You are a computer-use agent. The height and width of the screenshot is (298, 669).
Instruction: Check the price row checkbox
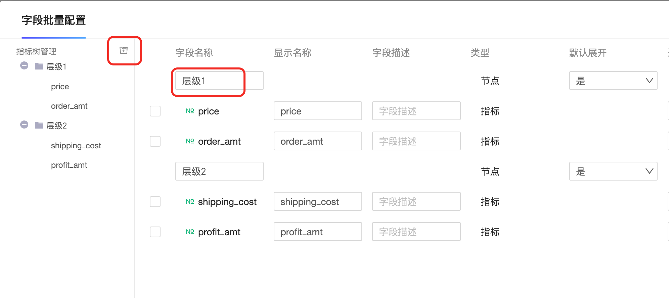click(x=155, y=111)
